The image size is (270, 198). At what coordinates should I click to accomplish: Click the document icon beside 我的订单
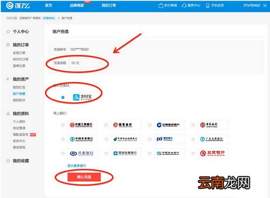tap(8, 45)
